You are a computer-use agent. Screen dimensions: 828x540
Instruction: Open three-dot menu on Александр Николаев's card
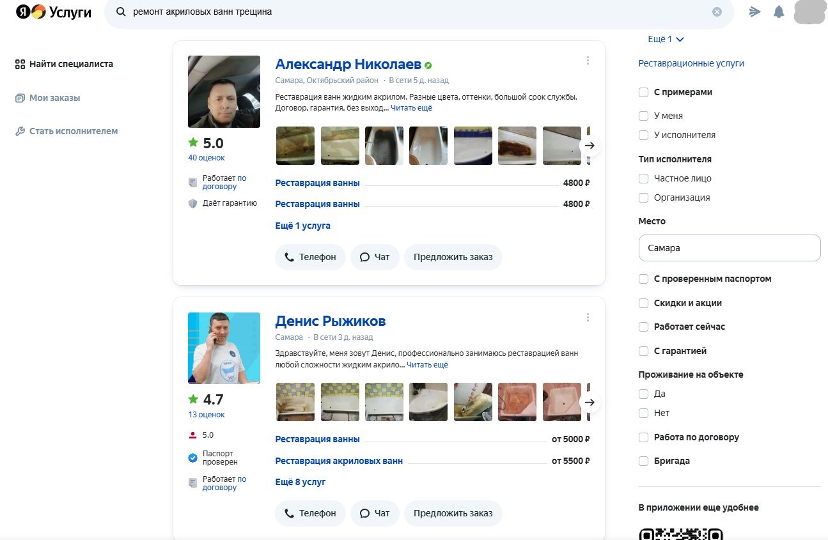tap(588, 61)
